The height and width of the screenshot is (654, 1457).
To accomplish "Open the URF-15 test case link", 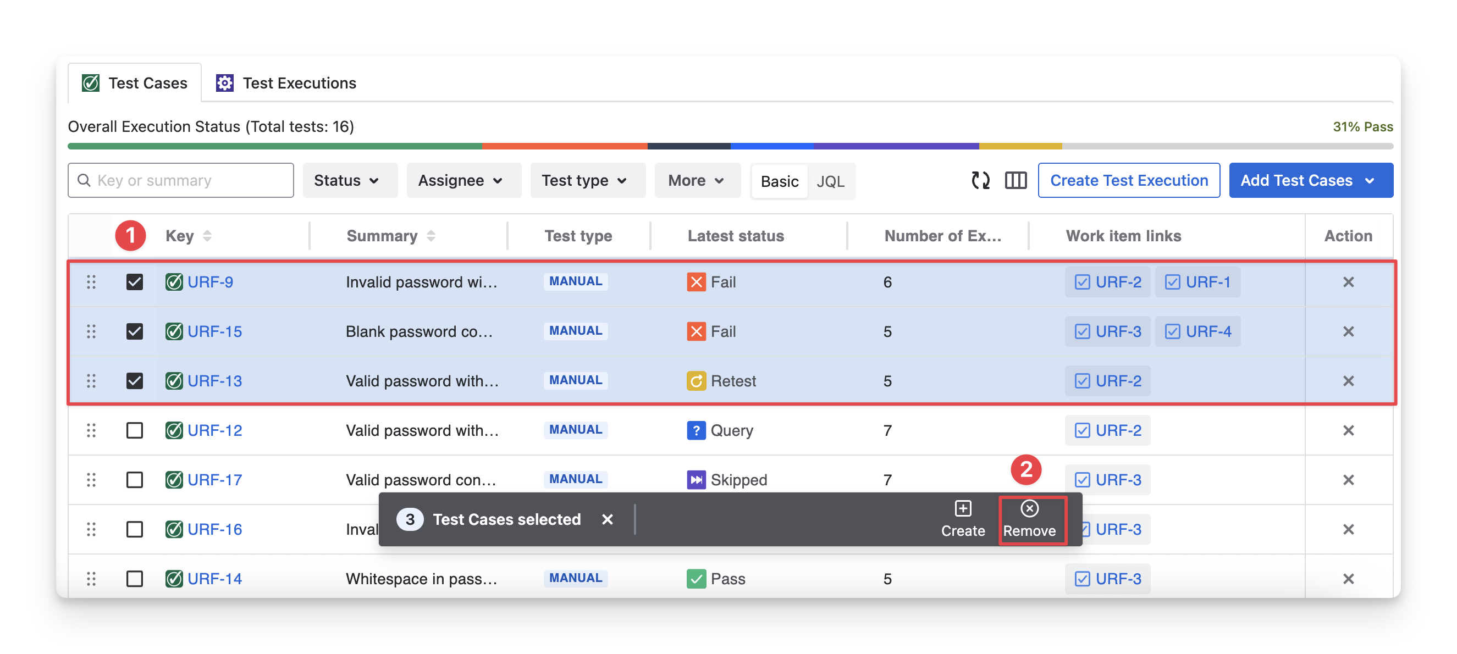I will (x=214, y=332).
